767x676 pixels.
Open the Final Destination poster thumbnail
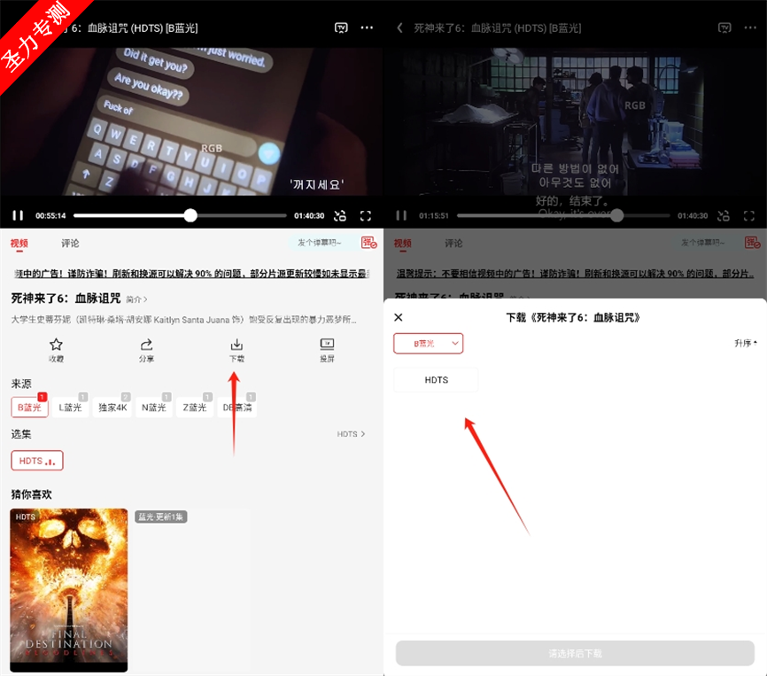click(68, 590)
